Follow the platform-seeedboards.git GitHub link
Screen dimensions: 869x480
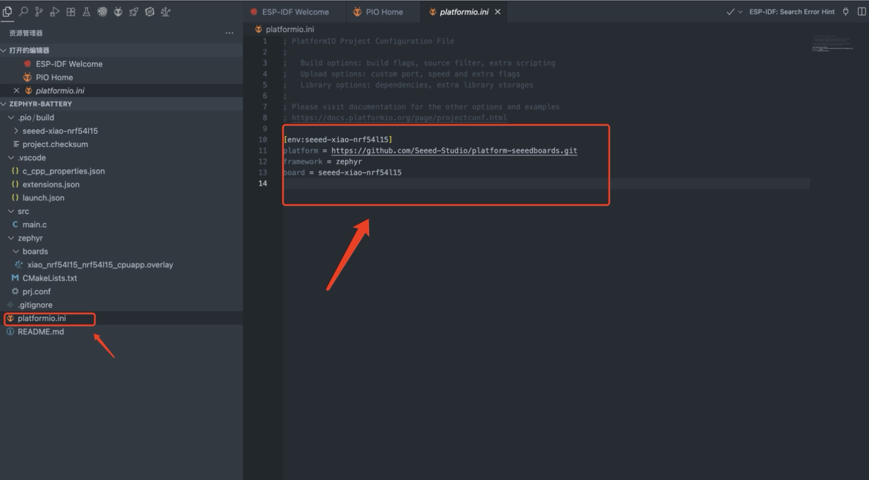click(454, 151)
